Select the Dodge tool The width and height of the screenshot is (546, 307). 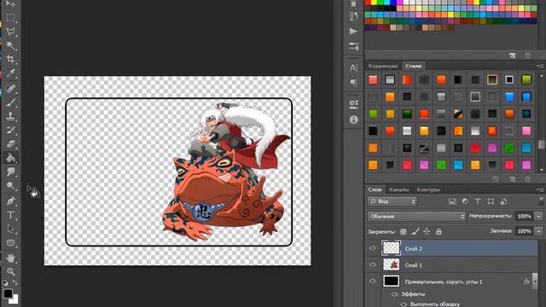click(10, 186)
